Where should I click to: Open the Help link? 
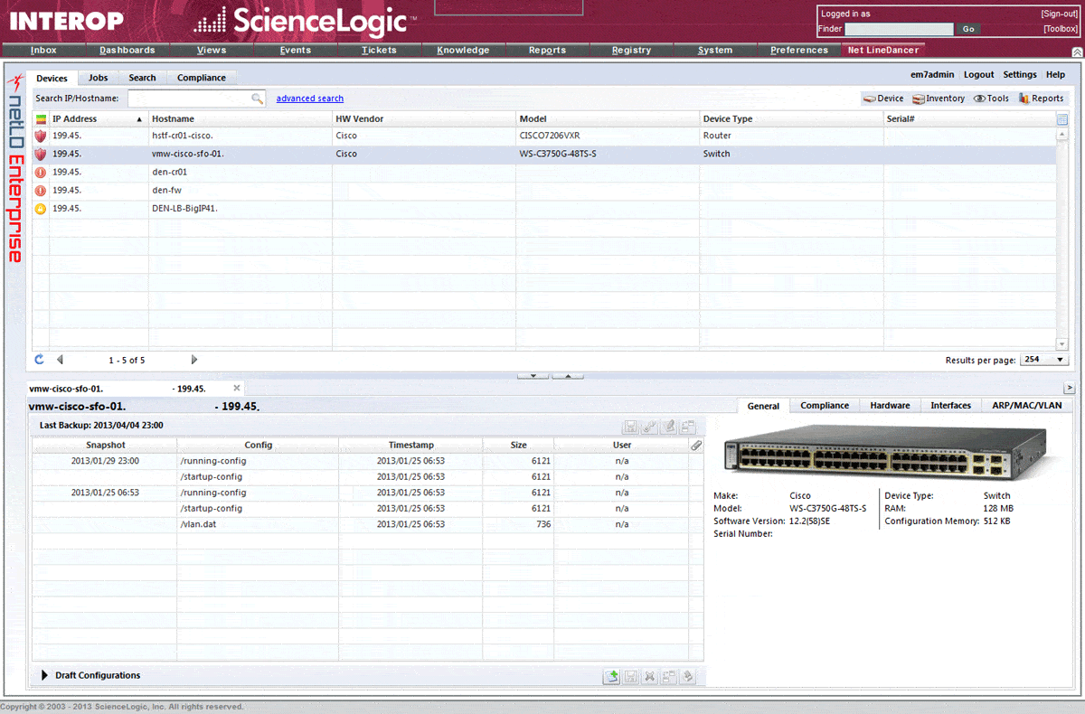click(1055, 75)
